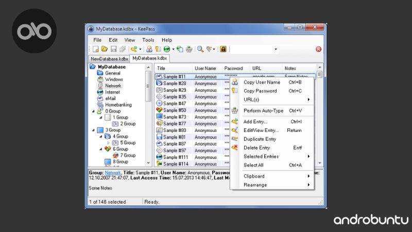Open the Selected Entries submenu
Screen dimensions: 412x232
point(272,157)
